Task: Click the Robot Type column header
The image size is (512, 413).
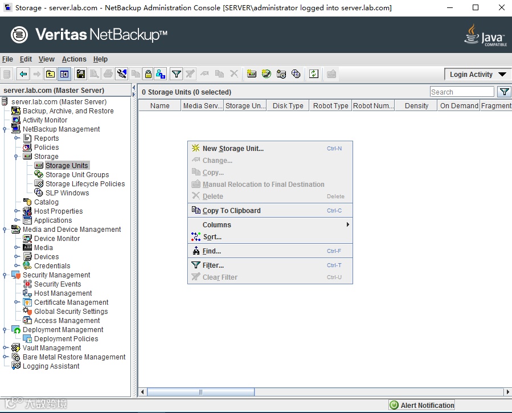Action: (x=330, y=106)
